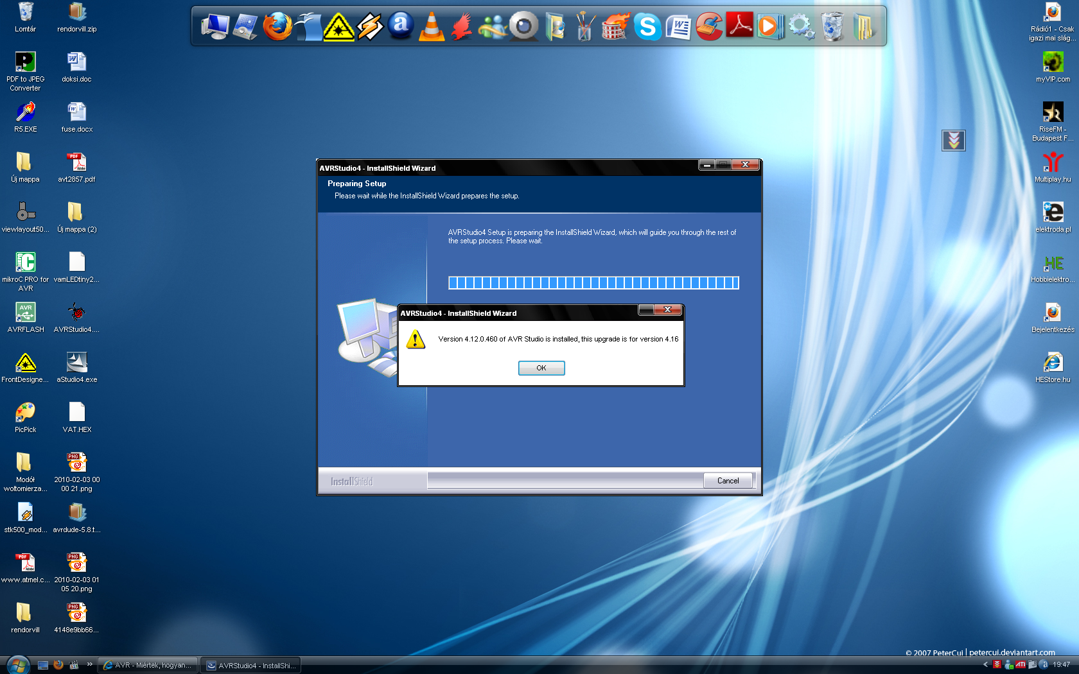Open the orange play media icon in the dock
This screenshot has width=1079, height=674.
click(x=769, y=27)
